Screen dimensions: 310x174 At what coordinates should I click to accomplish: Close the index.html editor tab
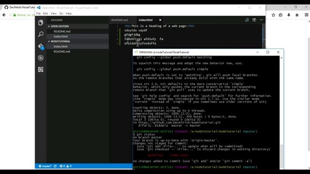coord(160,20)
